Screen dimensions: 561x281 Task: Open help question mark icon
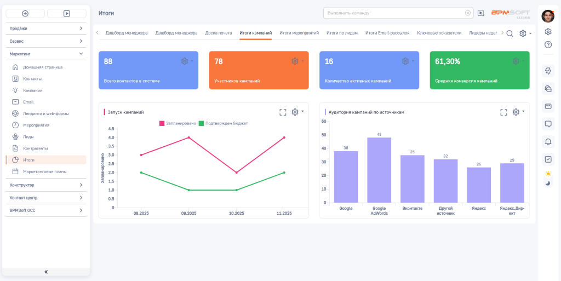click(x=548, y=45)
